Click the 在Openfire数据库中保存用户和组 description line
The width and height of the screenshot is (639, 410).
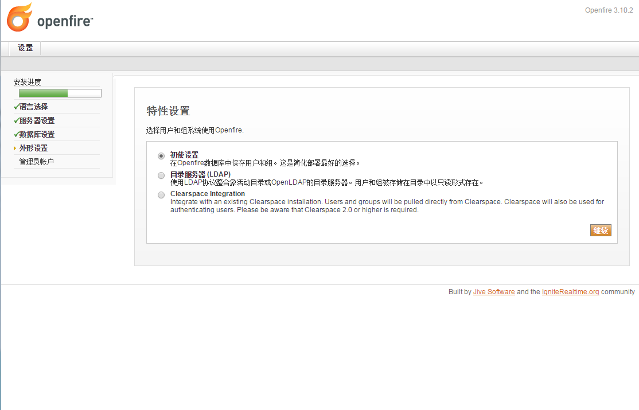pyautogui.click(x=265, y=163)
